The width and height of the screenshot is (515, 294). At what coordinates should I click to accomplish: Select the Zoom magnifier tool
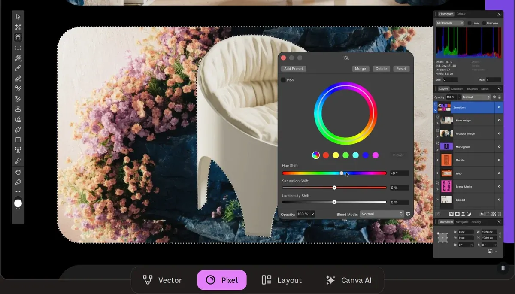click(18, 182)
